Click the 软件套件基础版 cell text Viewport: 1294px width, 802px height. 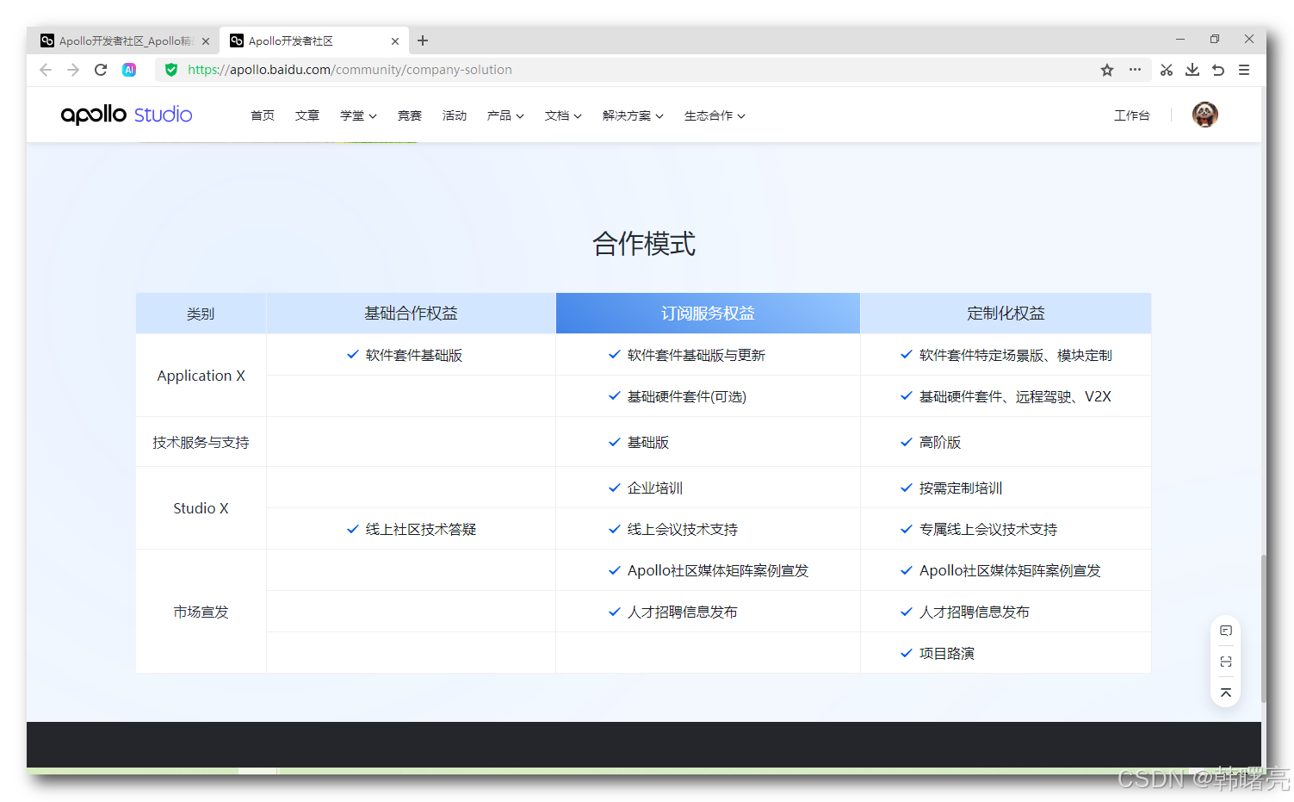[x=414, y=355]
